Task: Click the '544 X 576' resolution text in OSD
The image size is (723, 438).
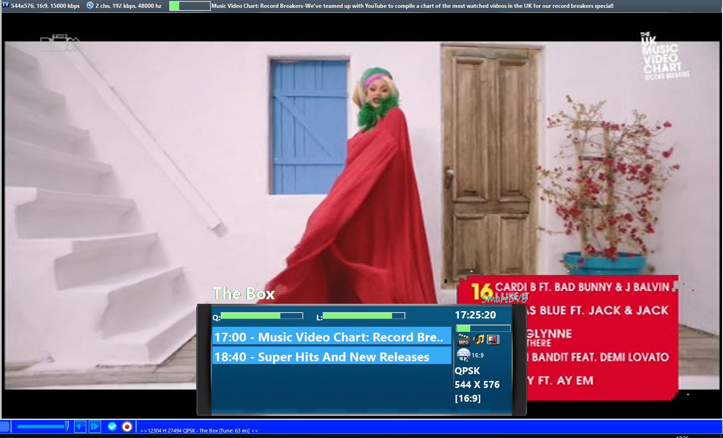Action: [477, 385]
